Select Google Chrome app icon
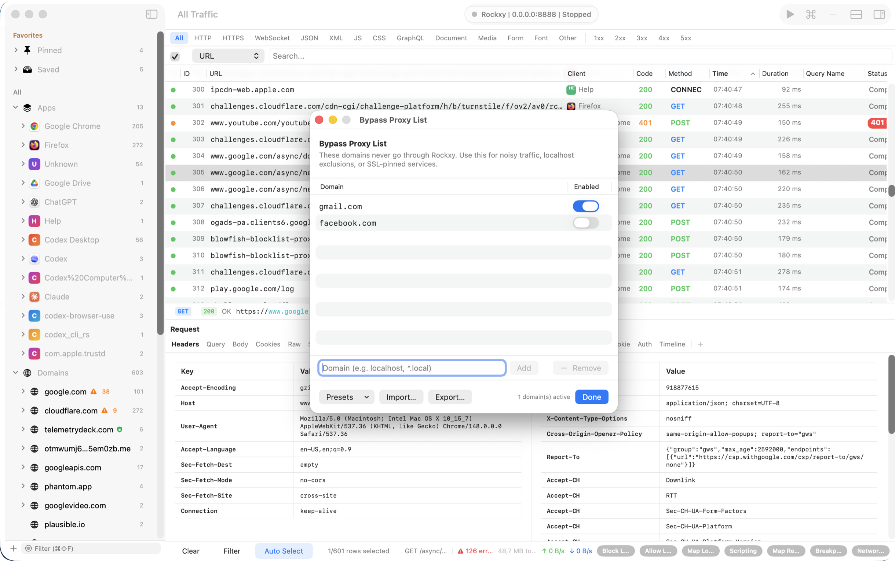 coord(34,126)
